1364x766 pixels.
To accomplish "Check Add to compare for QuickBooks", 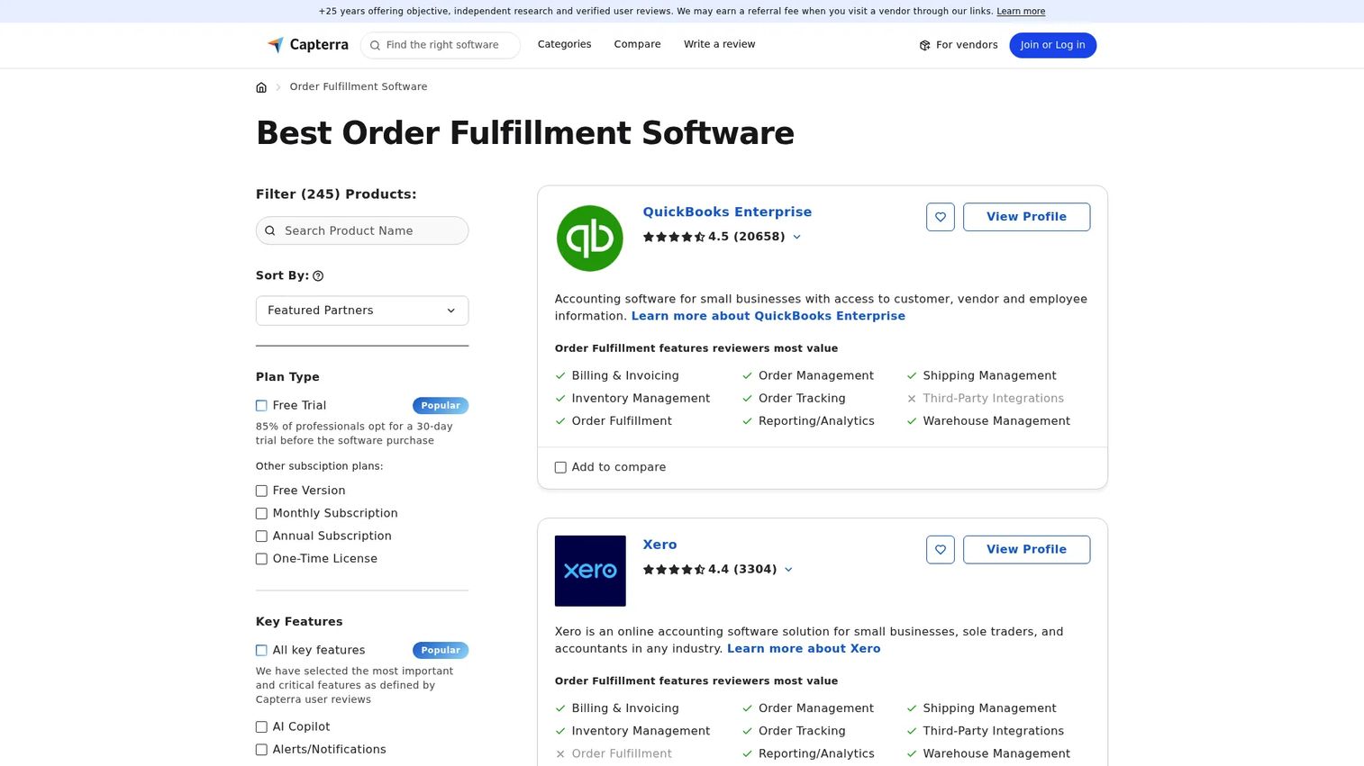I will click(560, 467).
